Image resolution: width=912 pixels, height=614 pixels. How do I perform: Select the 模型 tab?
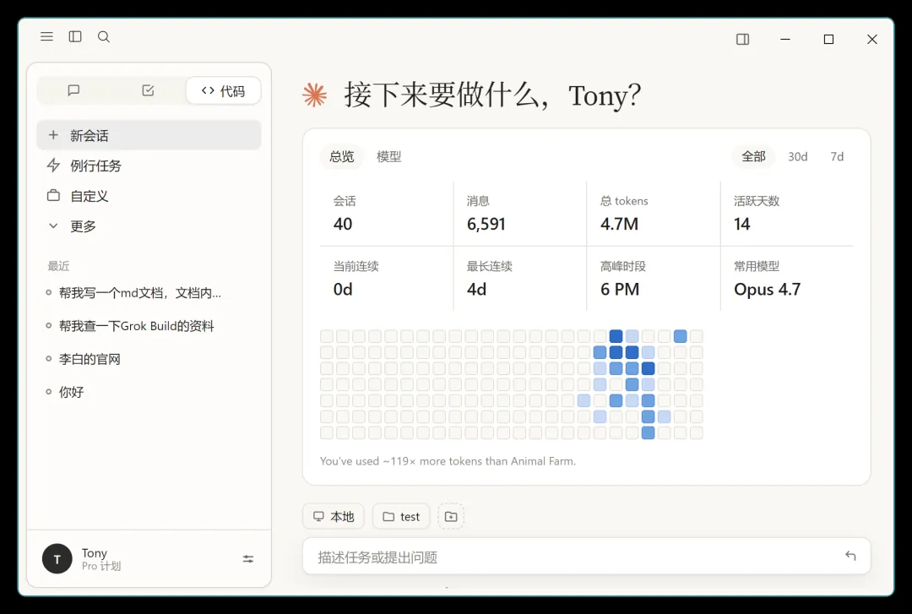388,156
